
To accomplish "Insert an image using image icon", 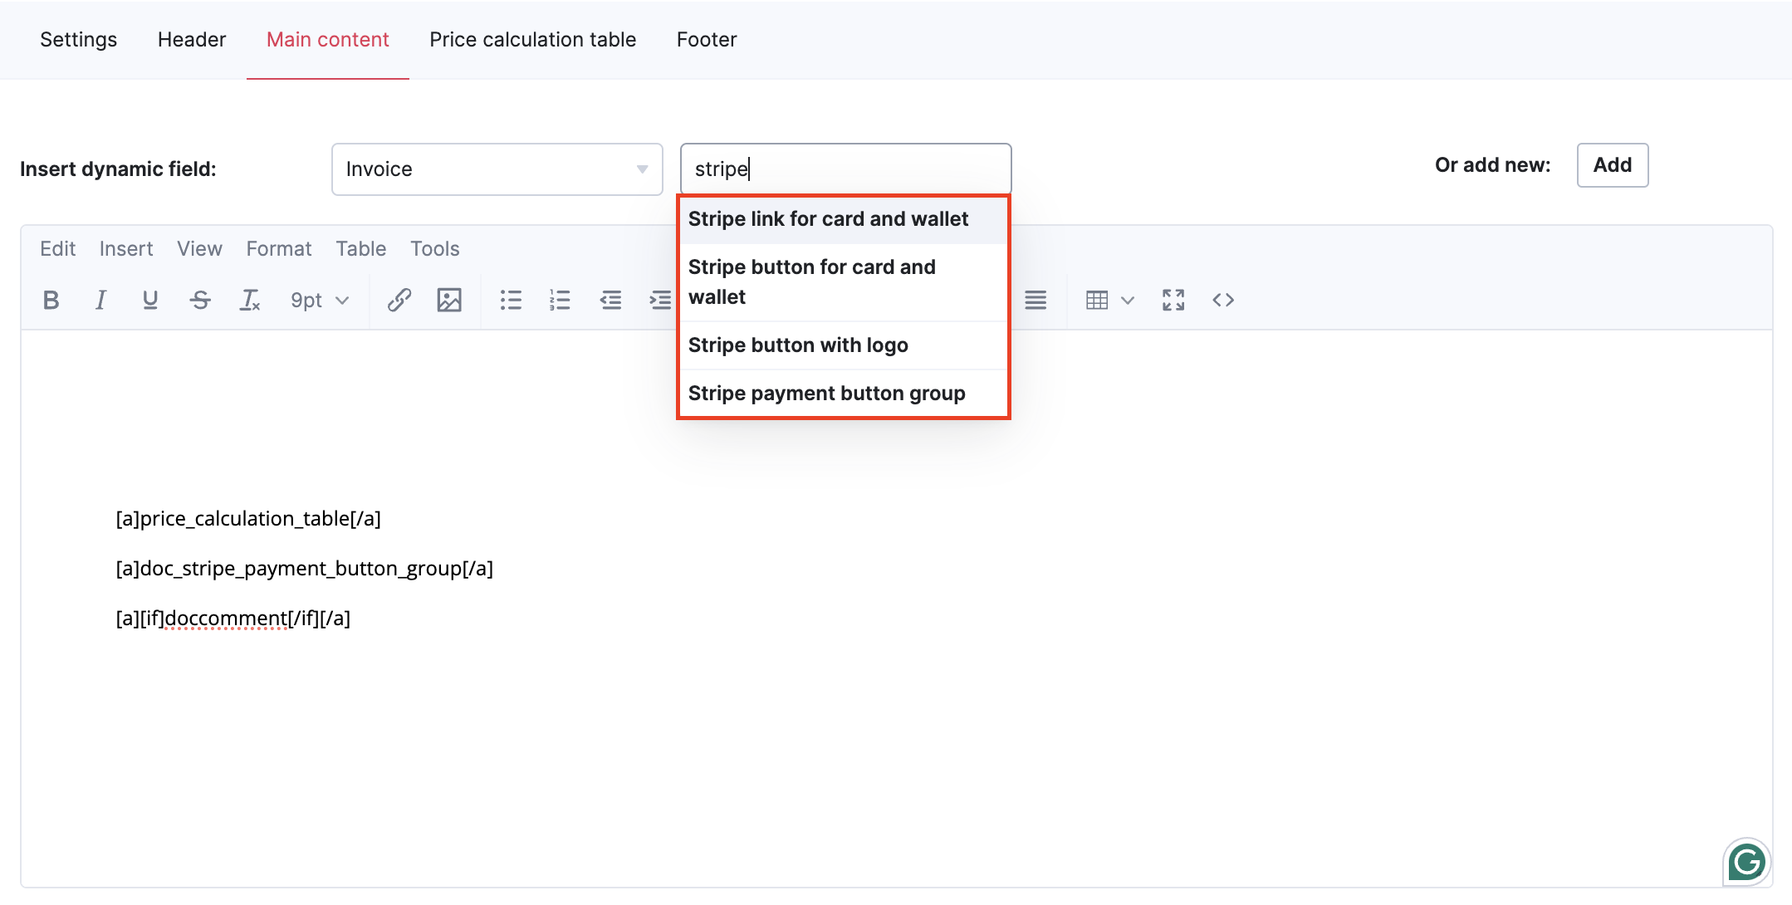I will pyautogui.click(x=449, y=301).
